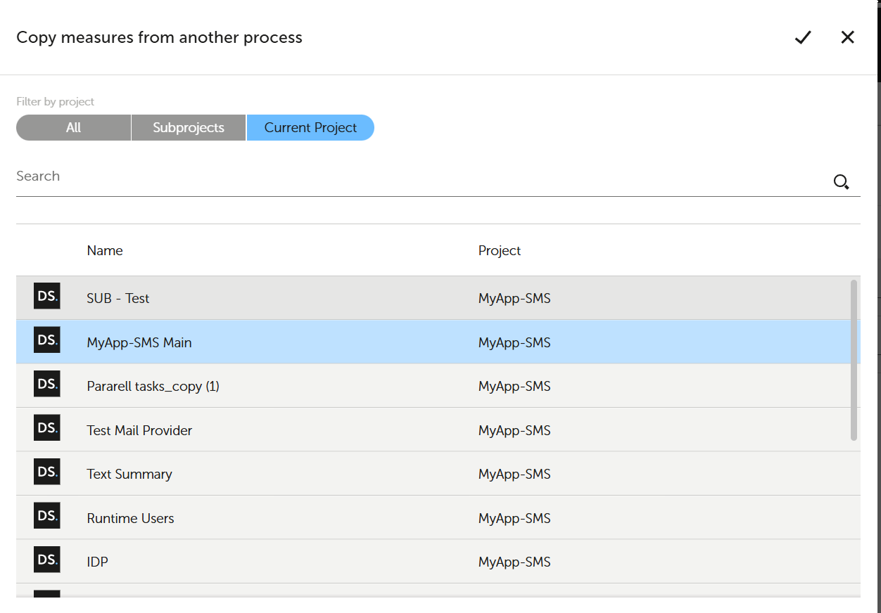Sort by the Name column header
881x613 pixels.
tap(105, 250)
